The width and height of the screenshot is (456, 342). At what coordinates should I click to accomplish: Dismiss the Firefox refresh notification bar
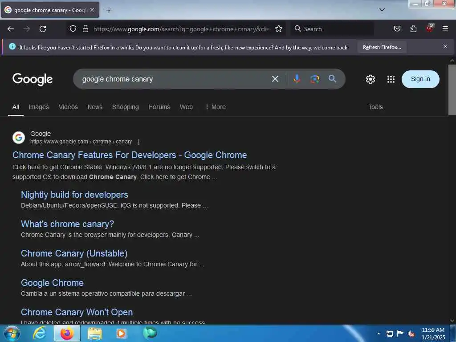(445, 46)
